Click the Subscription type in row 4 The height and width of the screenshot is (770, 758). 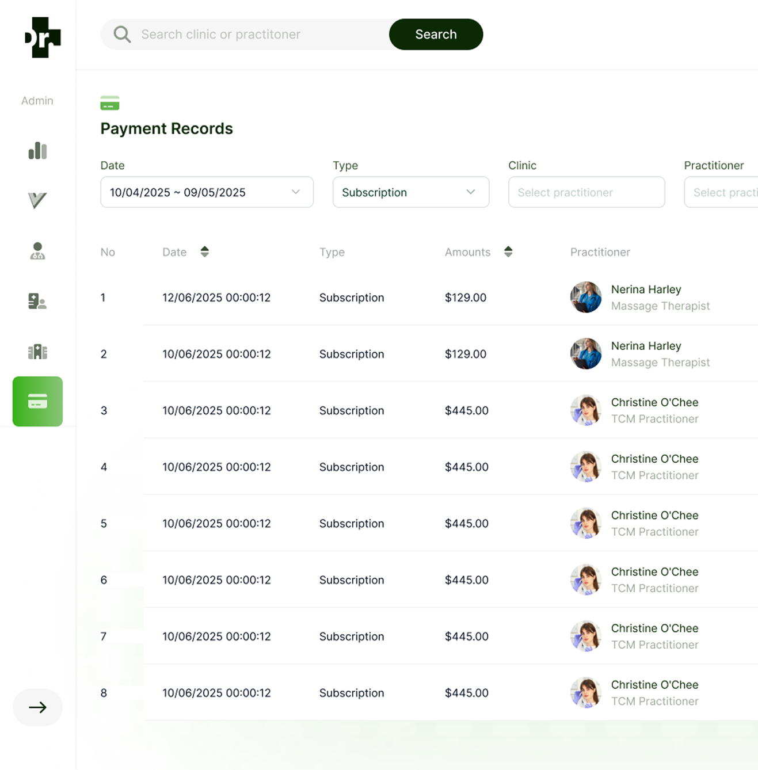(352, 467)
